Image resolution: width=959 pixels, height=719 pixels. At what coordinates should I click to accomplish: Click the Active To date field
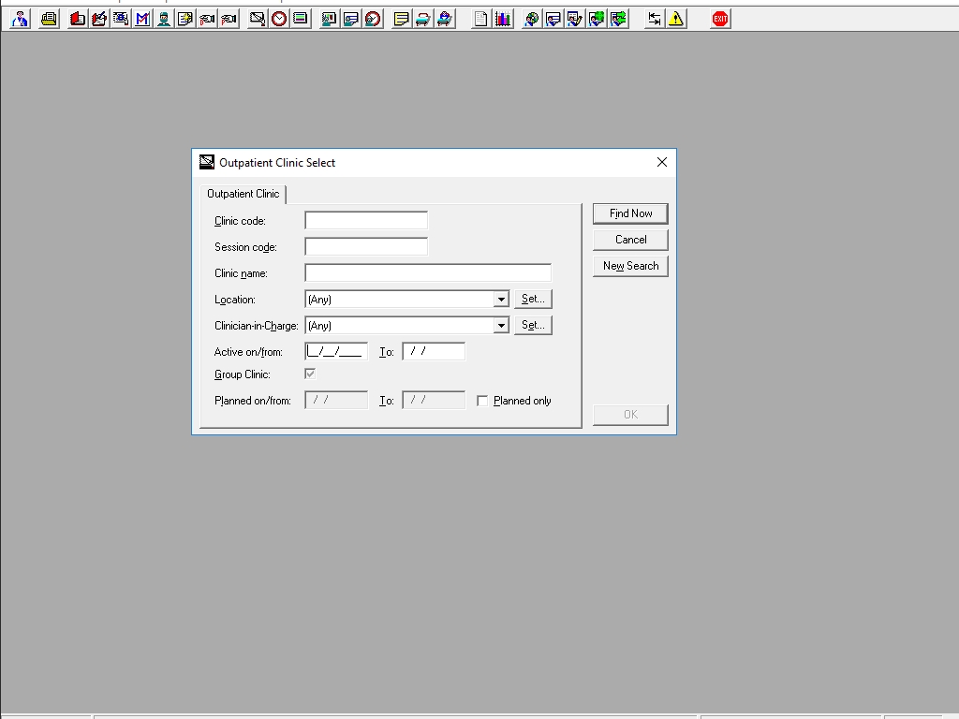click(434, 352)
